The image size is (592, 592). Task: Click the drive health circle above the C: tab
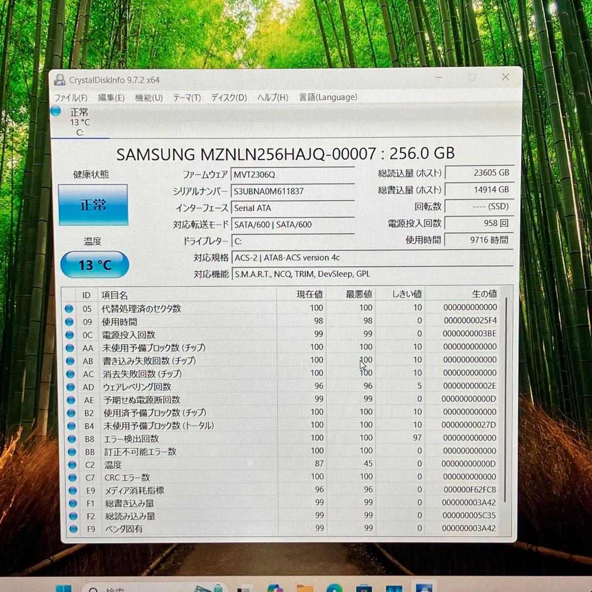(55, 111)
